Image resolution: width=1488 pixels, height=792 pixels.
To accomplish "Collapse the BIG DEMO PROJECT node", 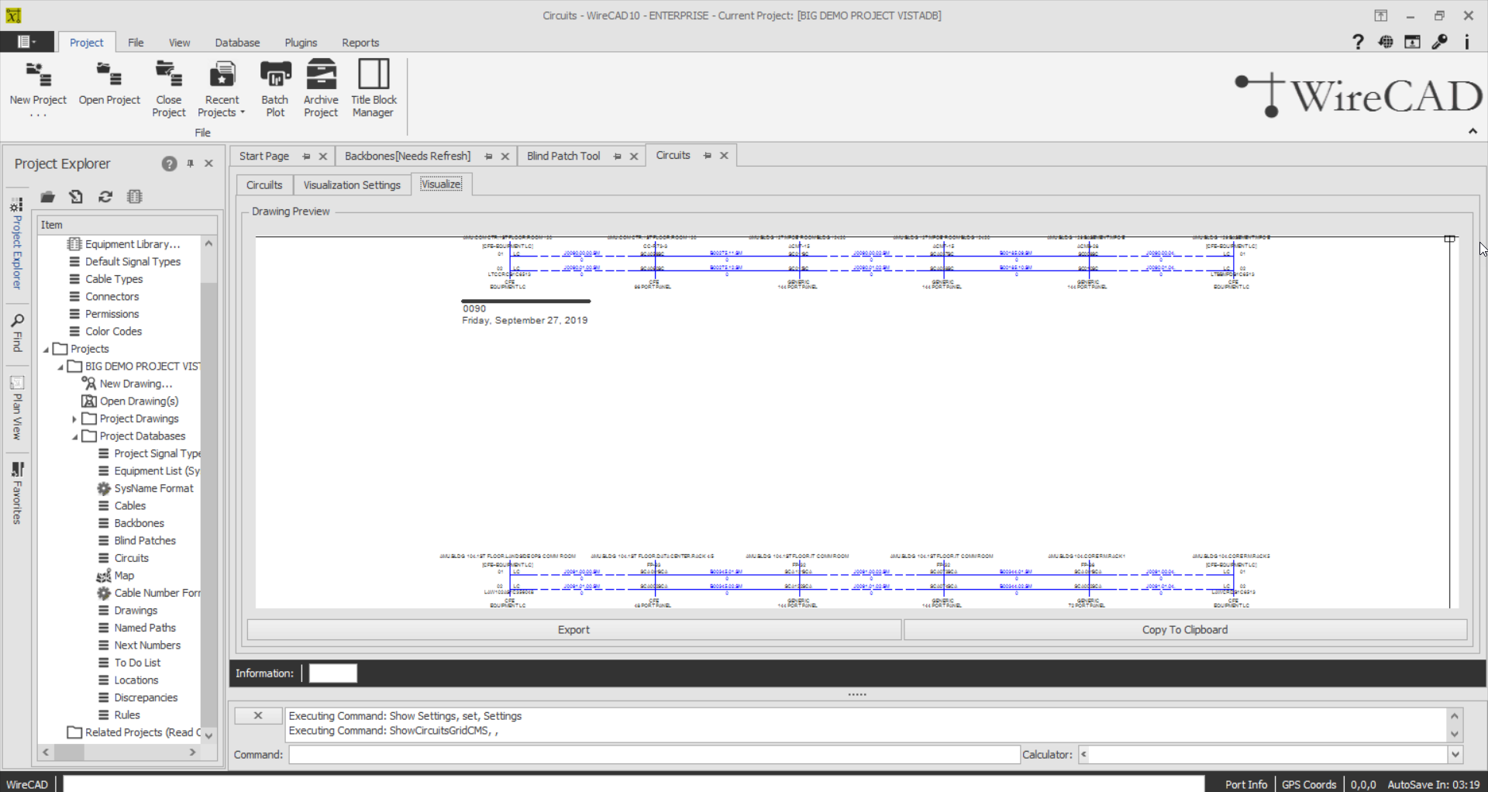I will [60, 367].
